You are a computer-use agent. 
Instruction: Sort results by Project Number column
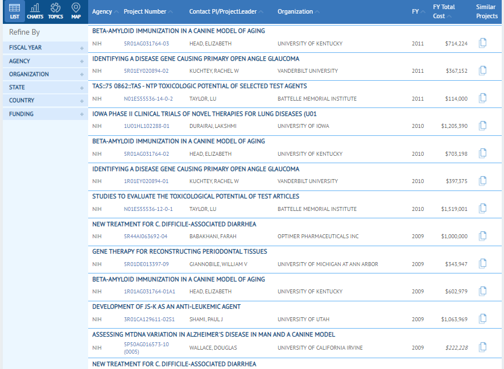coord(148,11)
